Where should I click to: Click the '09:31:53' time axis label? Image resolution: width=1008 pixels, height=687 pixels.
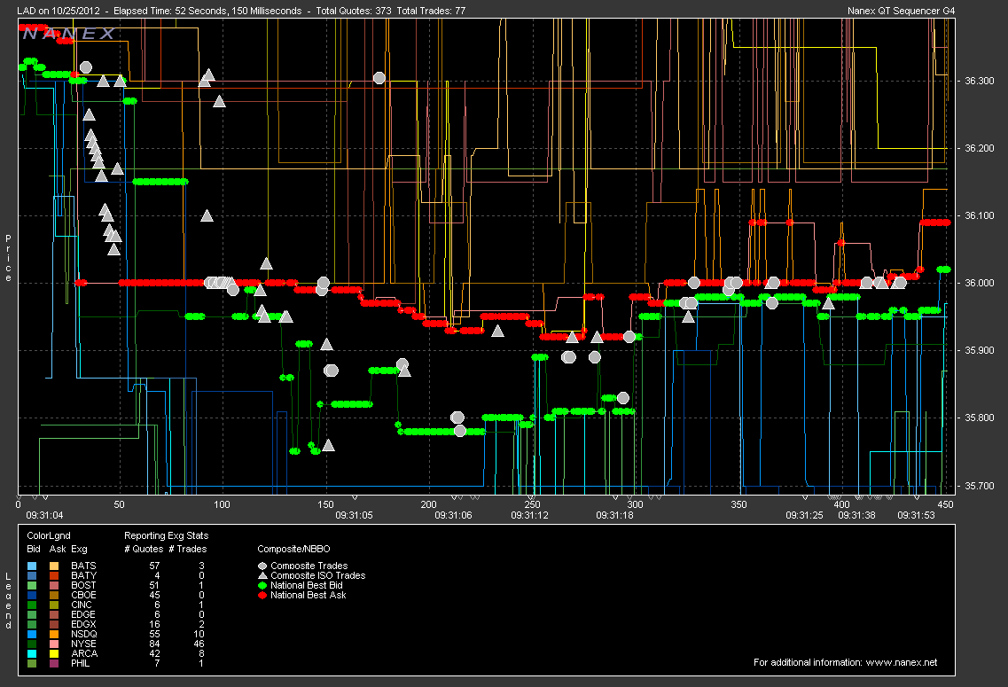click(x=916, y=515)
